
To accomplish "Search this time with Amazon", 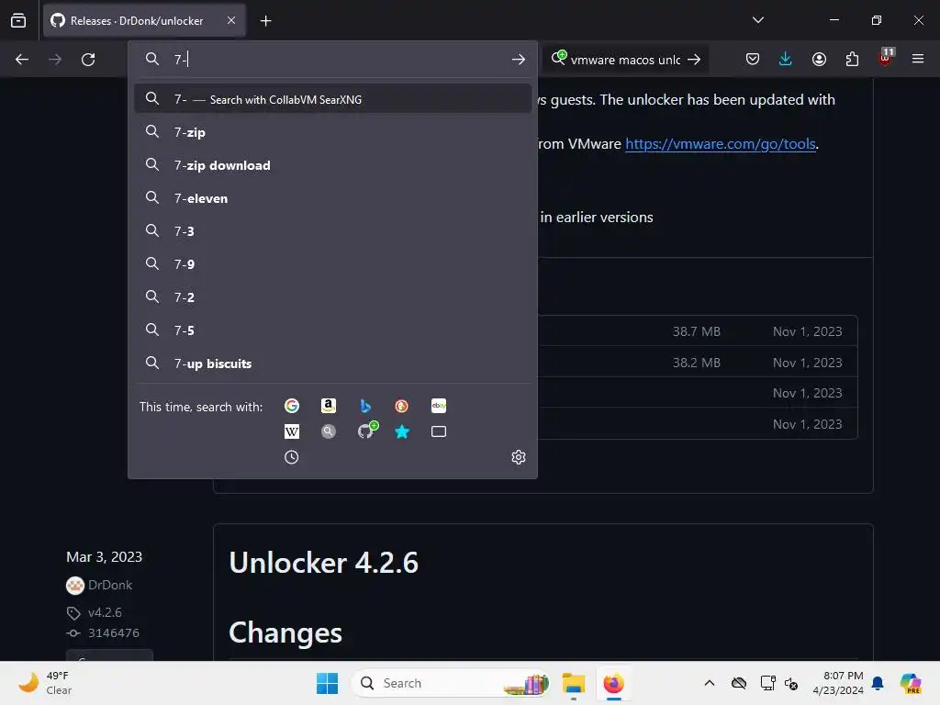I will coord(328,406).
